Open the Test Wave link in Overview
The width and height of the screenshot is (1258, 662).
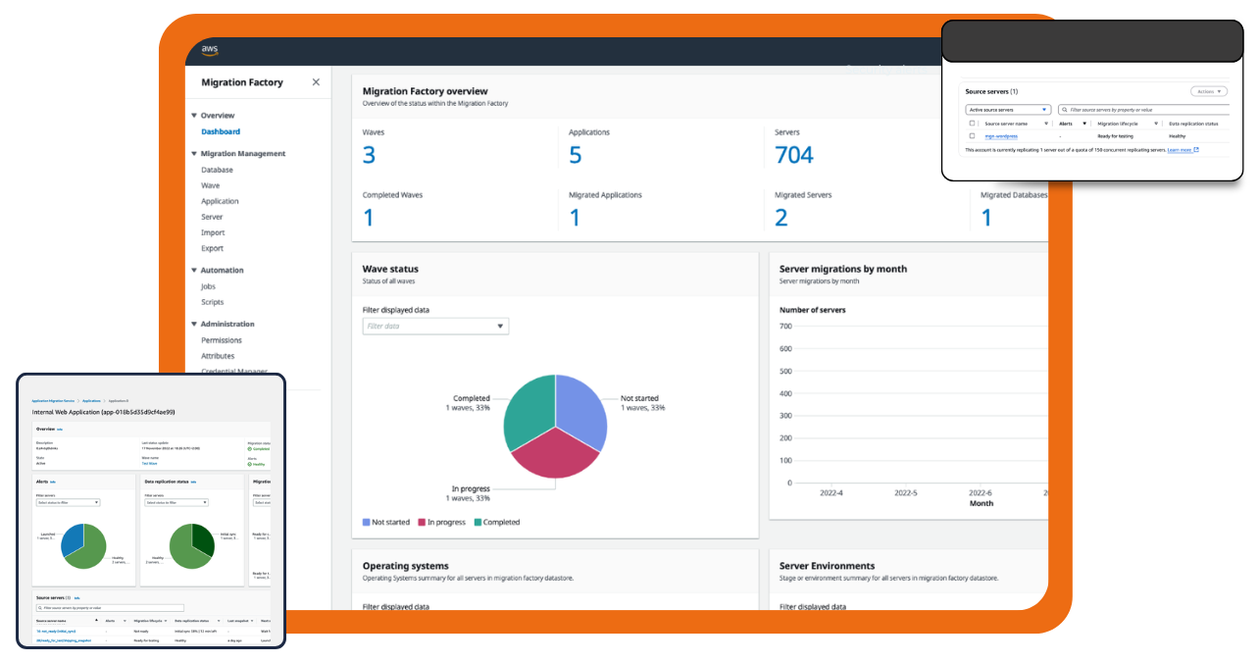[x=150, y=462]
